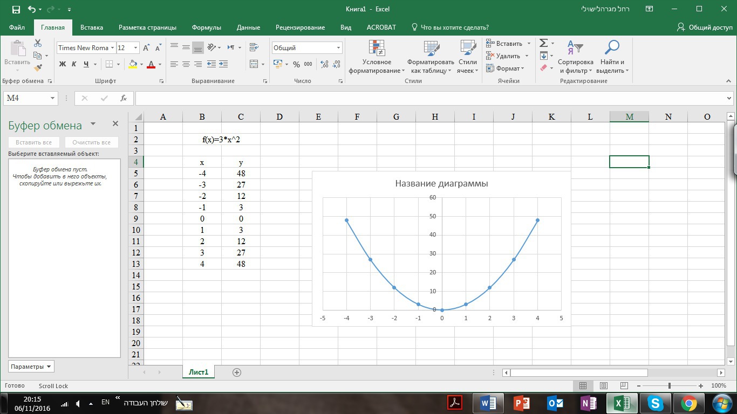
Task: Switch to the Разметка страницы tab
Action: [x=147, y=27]
